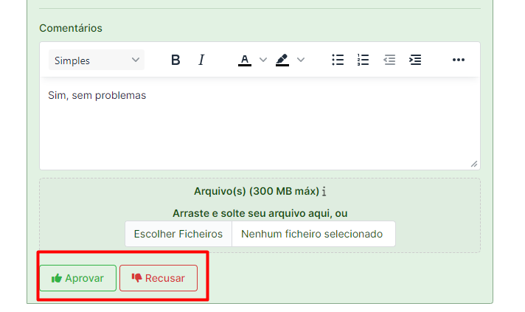
Task: Expand the text color picker arrow
Action: coord(263,60)
